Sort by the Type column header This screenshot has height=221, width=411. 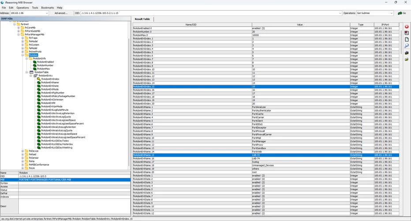click(362, 25)
